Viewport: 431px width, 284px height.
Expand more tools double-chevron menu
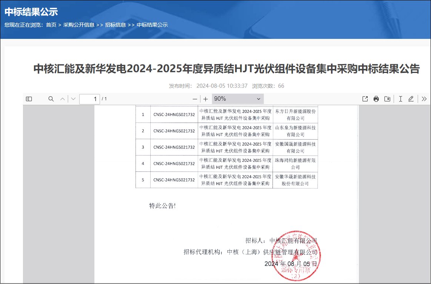click(424, 99)
